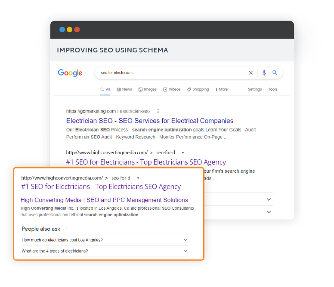Switch to the Videos tab
This screenshot has width=334, height=287.
click(x=172, y=89)
